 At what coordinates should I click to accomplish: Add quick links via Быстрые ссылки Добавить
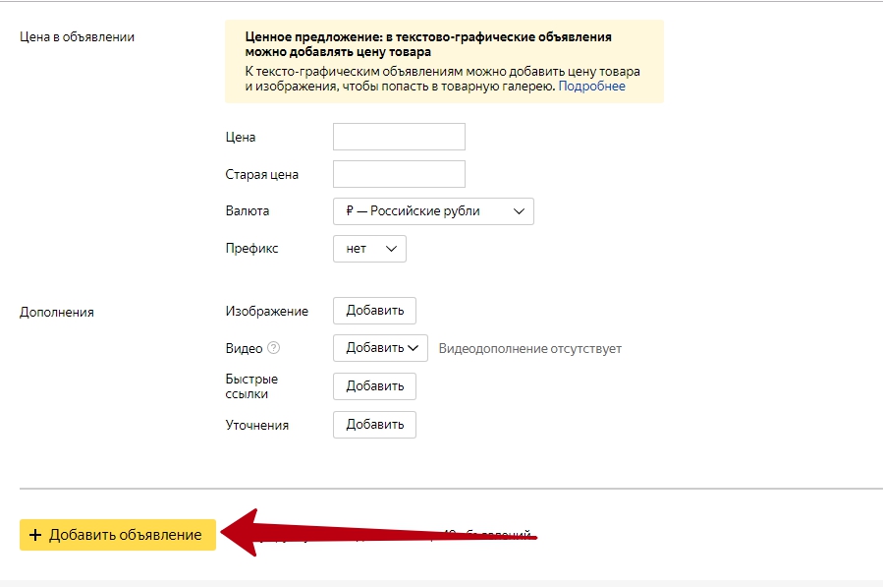pos(374,386)
